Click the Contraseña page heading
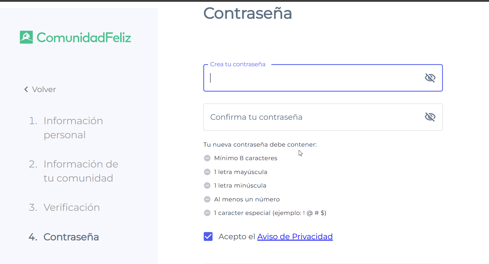The image size is (489, 264). pyautogui.click(x=248, y=13)
